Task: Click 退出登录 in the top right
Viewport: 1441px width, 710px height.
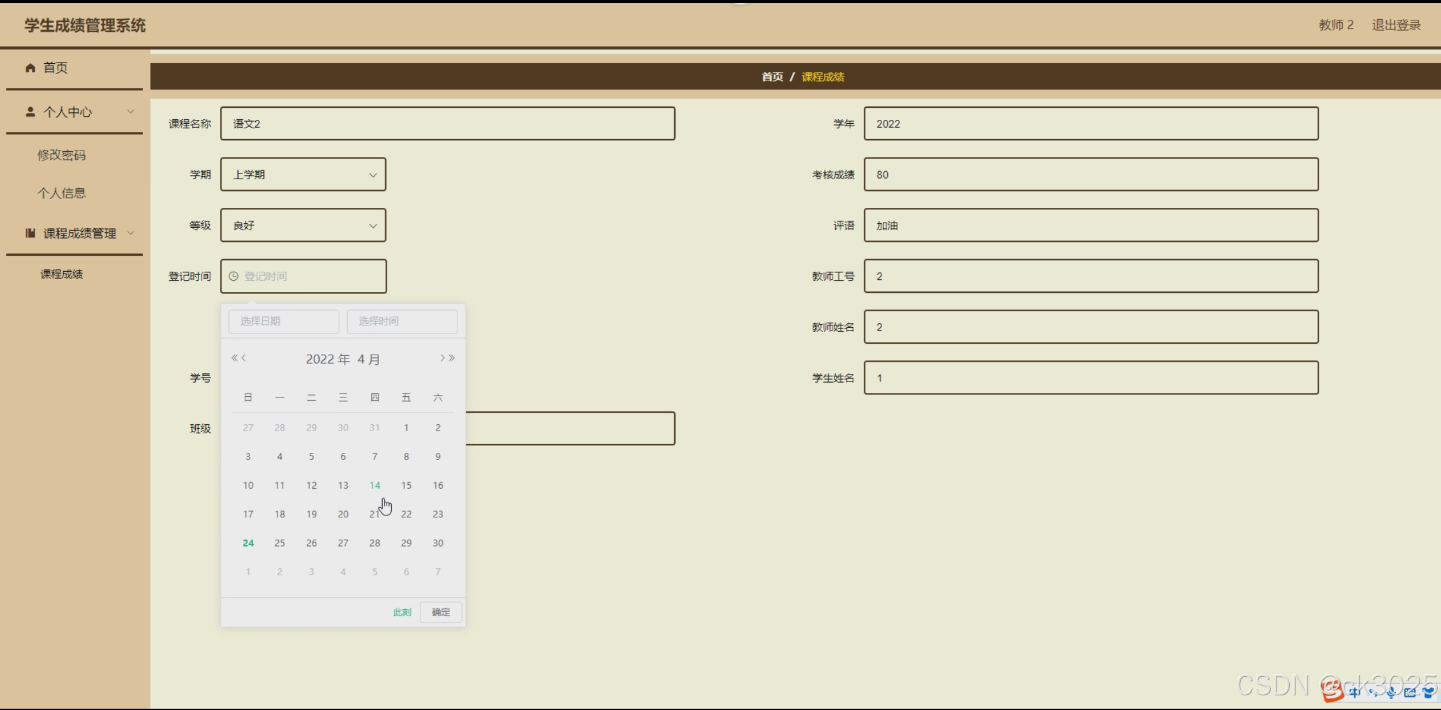Action: click(1396, 25)
